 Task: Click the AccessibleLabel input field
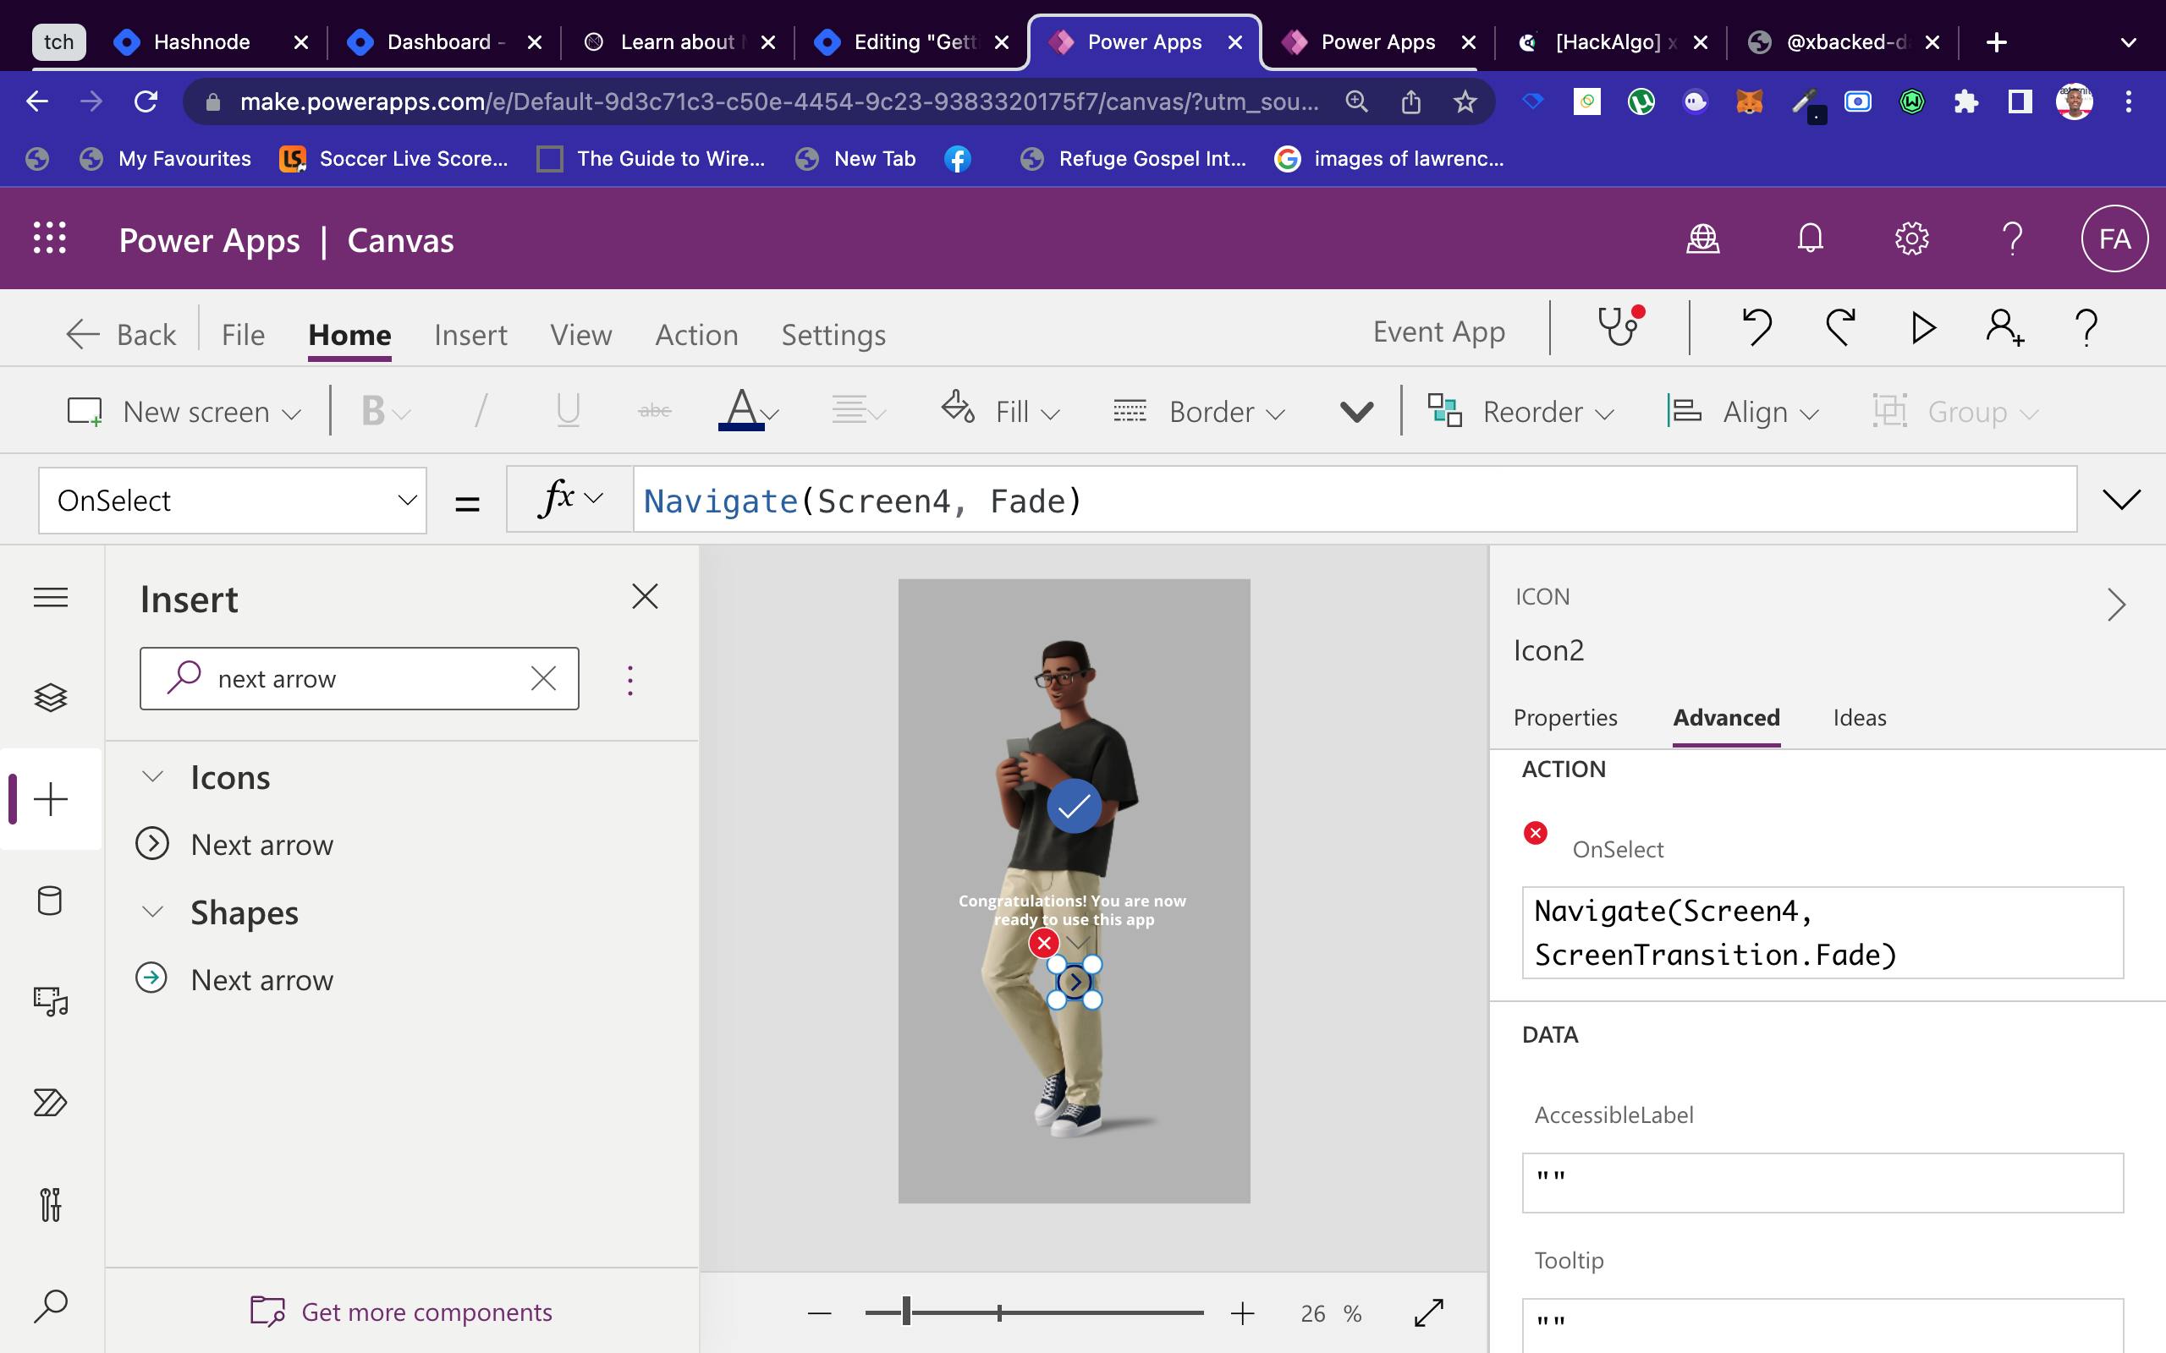tap(1822, 1182)
